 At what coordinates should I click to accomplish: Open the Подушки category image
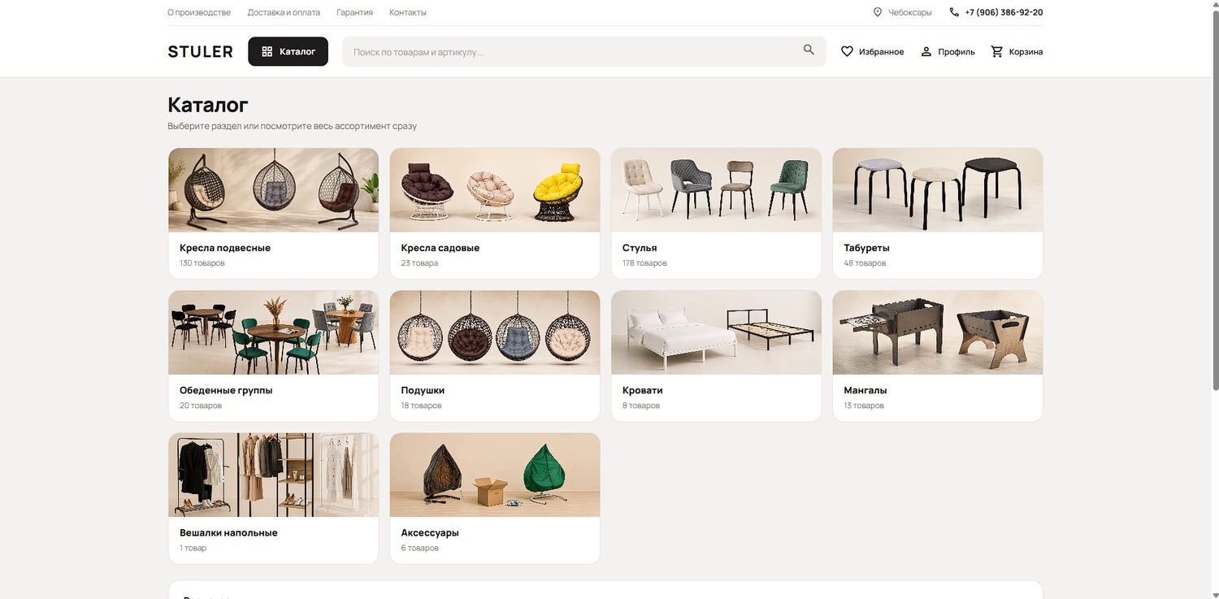click(495, 332)
